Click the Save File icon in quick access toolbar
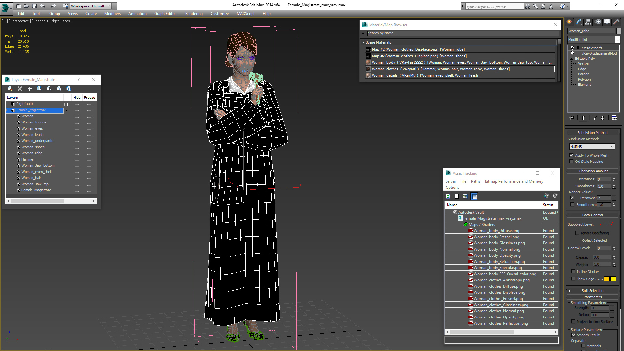The image size is (624, 351). (34, 6)
